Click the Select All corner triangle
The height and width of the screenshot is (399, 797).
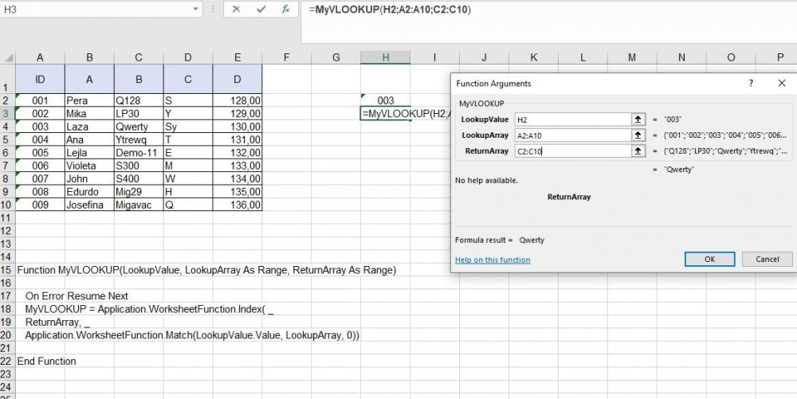8,58
